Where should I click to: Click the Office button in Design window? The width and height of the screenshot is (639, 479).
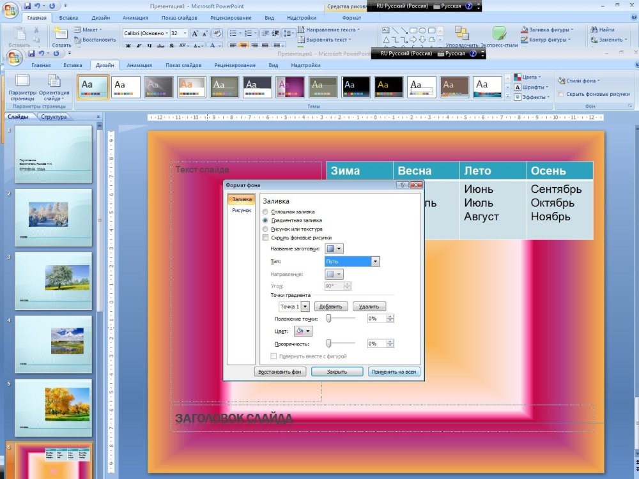(x=13, y=57)
